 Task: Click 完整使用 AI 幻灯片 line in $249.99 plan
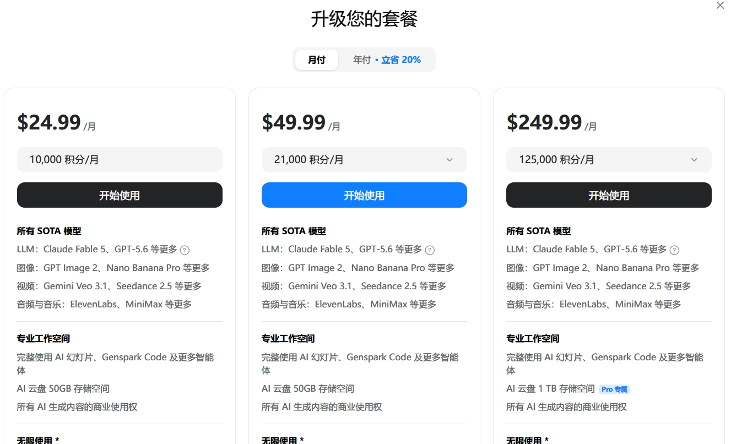[604, 364]
